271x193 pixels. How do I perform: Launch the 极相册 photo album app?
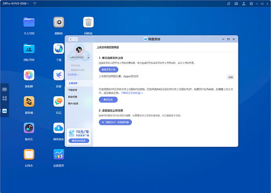click(29, 75)
